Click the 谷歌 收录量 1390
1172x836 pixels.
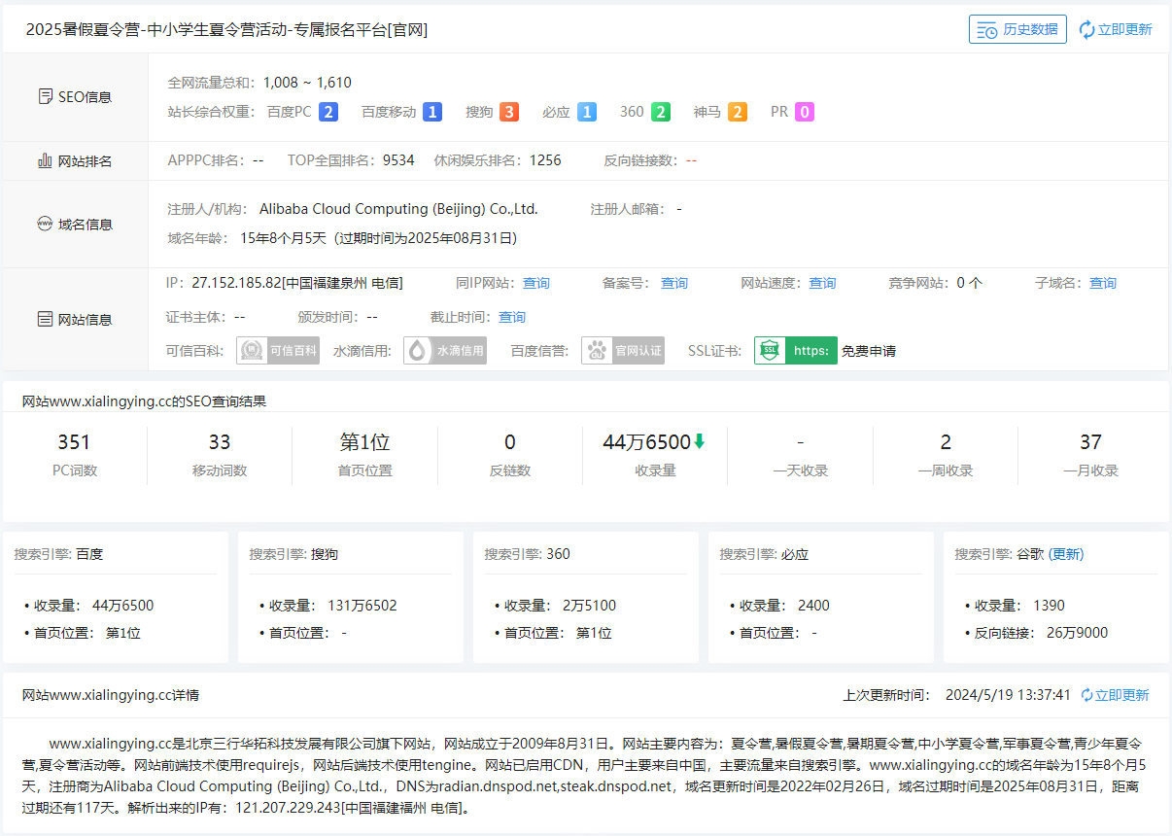1049,606
